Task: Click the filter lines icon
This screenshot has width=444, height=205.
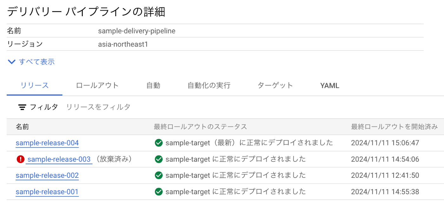Action: [22, 107]
